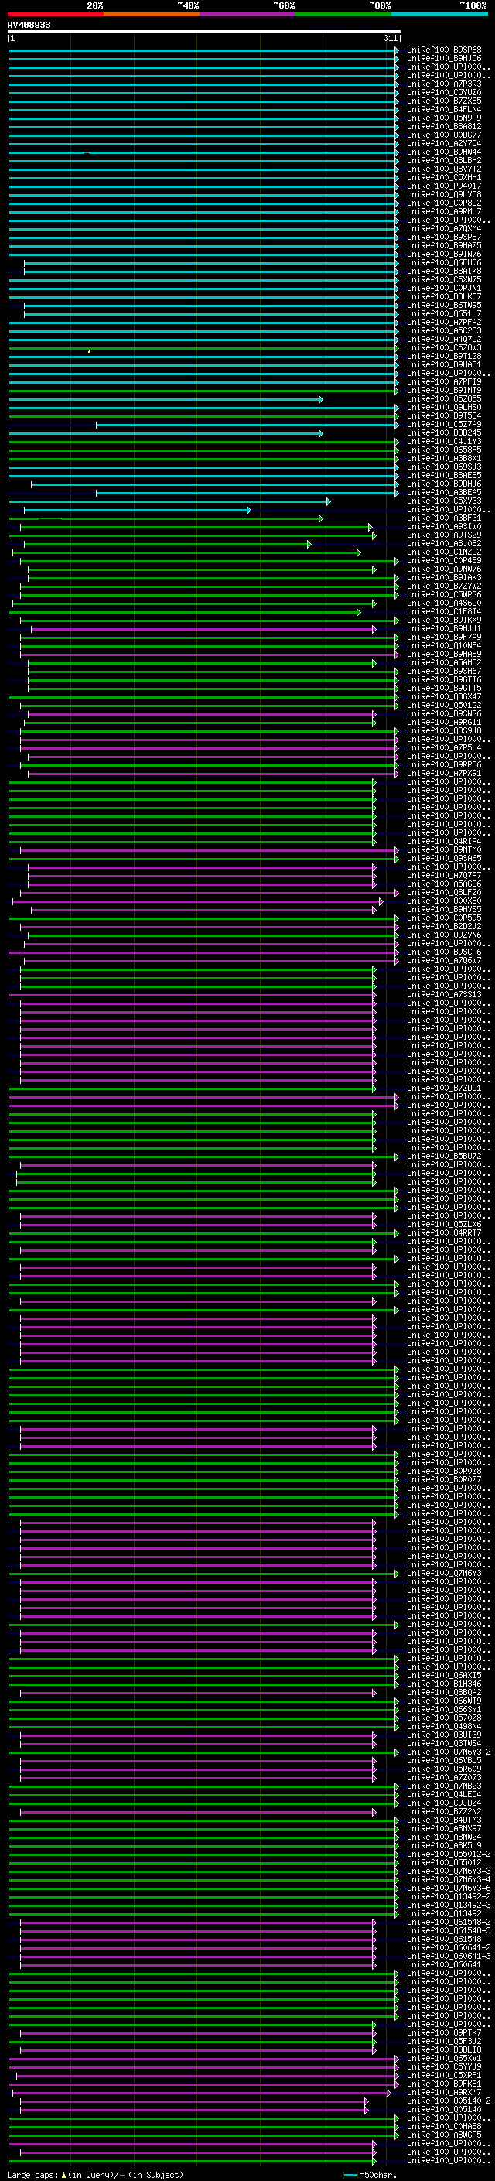Select the UniRef100_Q65XV1 label
The image size is (495, 2181).
pos(443,2057)
